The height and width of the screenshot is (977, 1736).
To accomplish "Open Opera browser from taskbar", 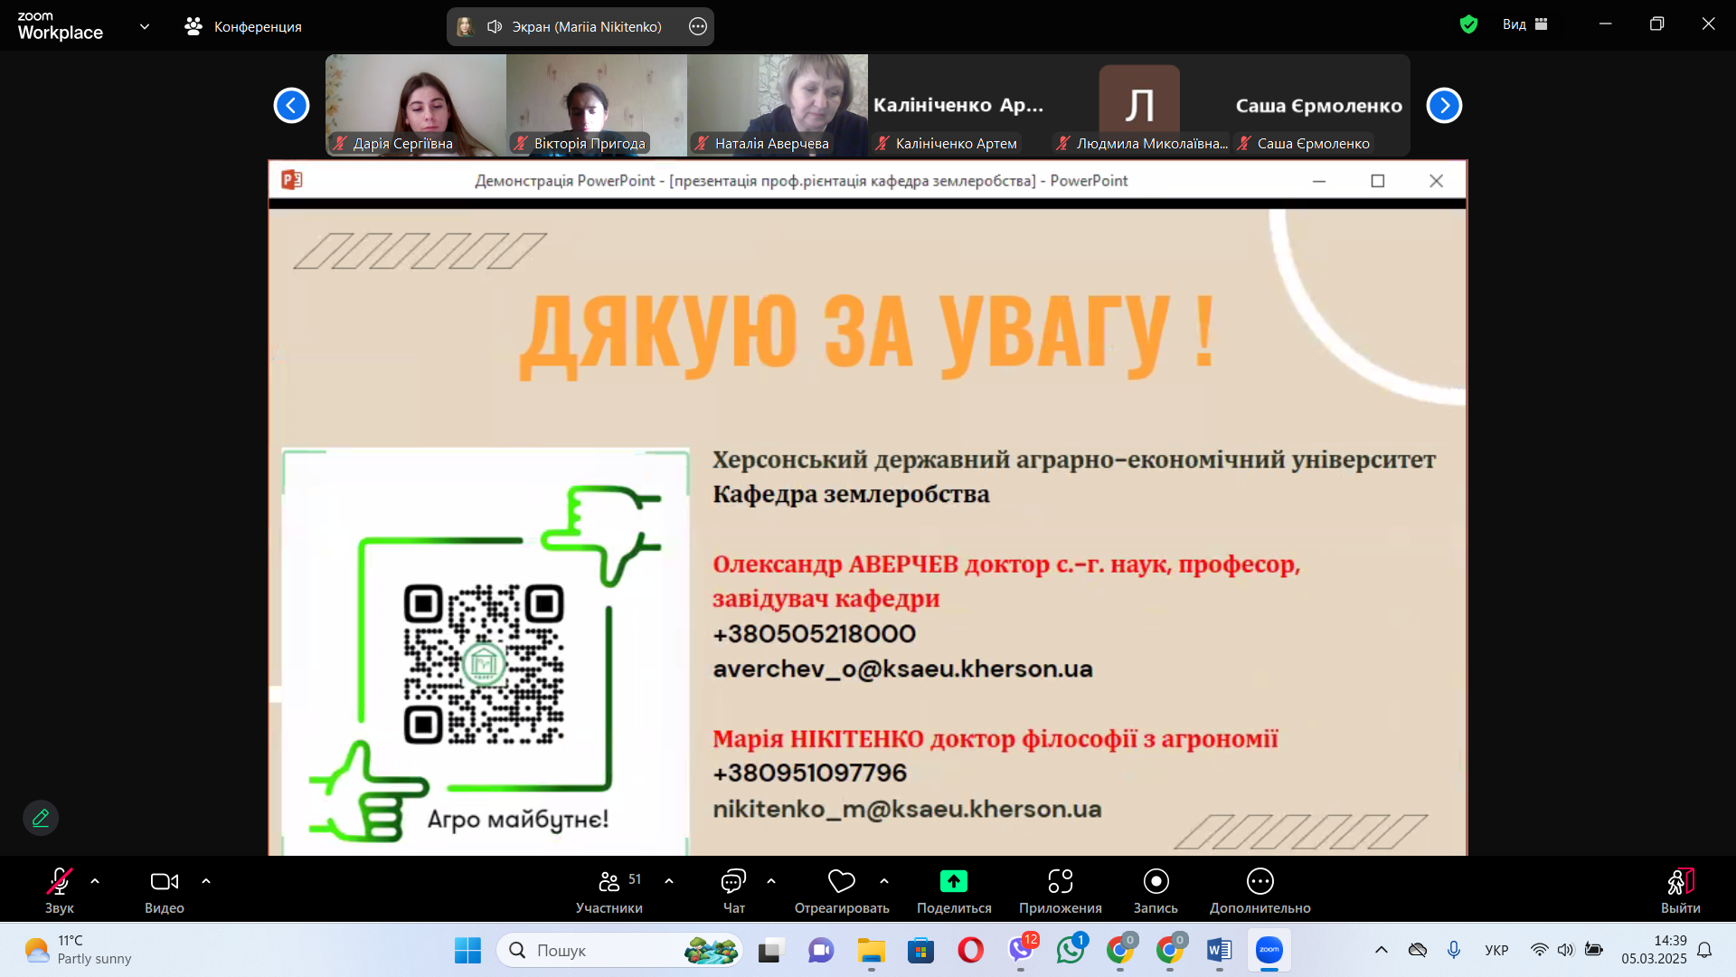I will (x=970, y=950).
